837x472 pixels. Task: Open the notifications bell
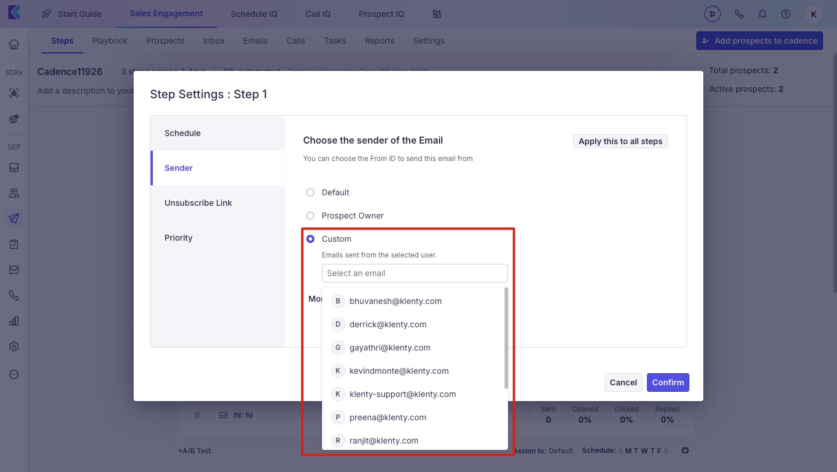[763, 14]
